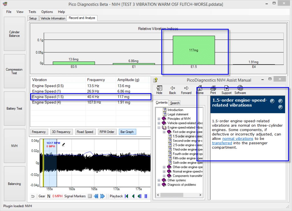This screenshot has height=211, width=292.
Task: Skip playback to the start
Action: pyautogui.click(x=127, y=196)
